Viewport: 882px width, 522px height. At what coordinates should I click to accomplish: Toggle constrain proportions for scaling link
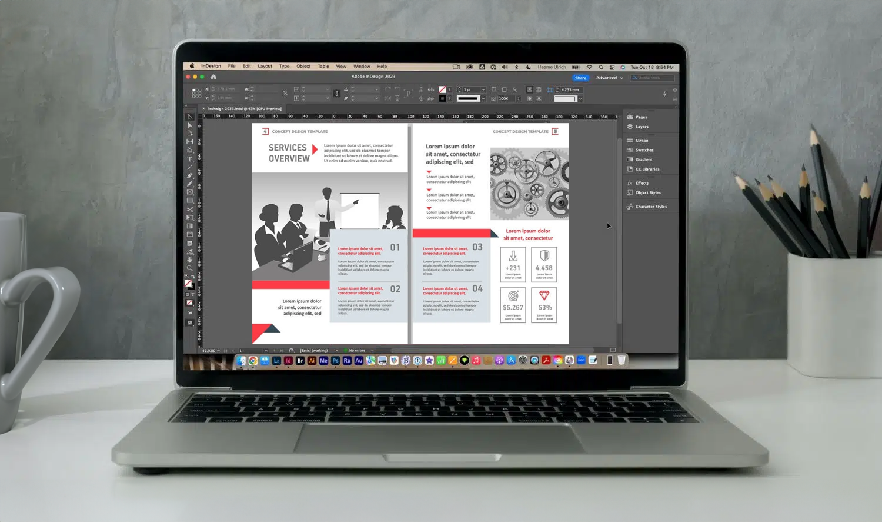click(336, 94)
